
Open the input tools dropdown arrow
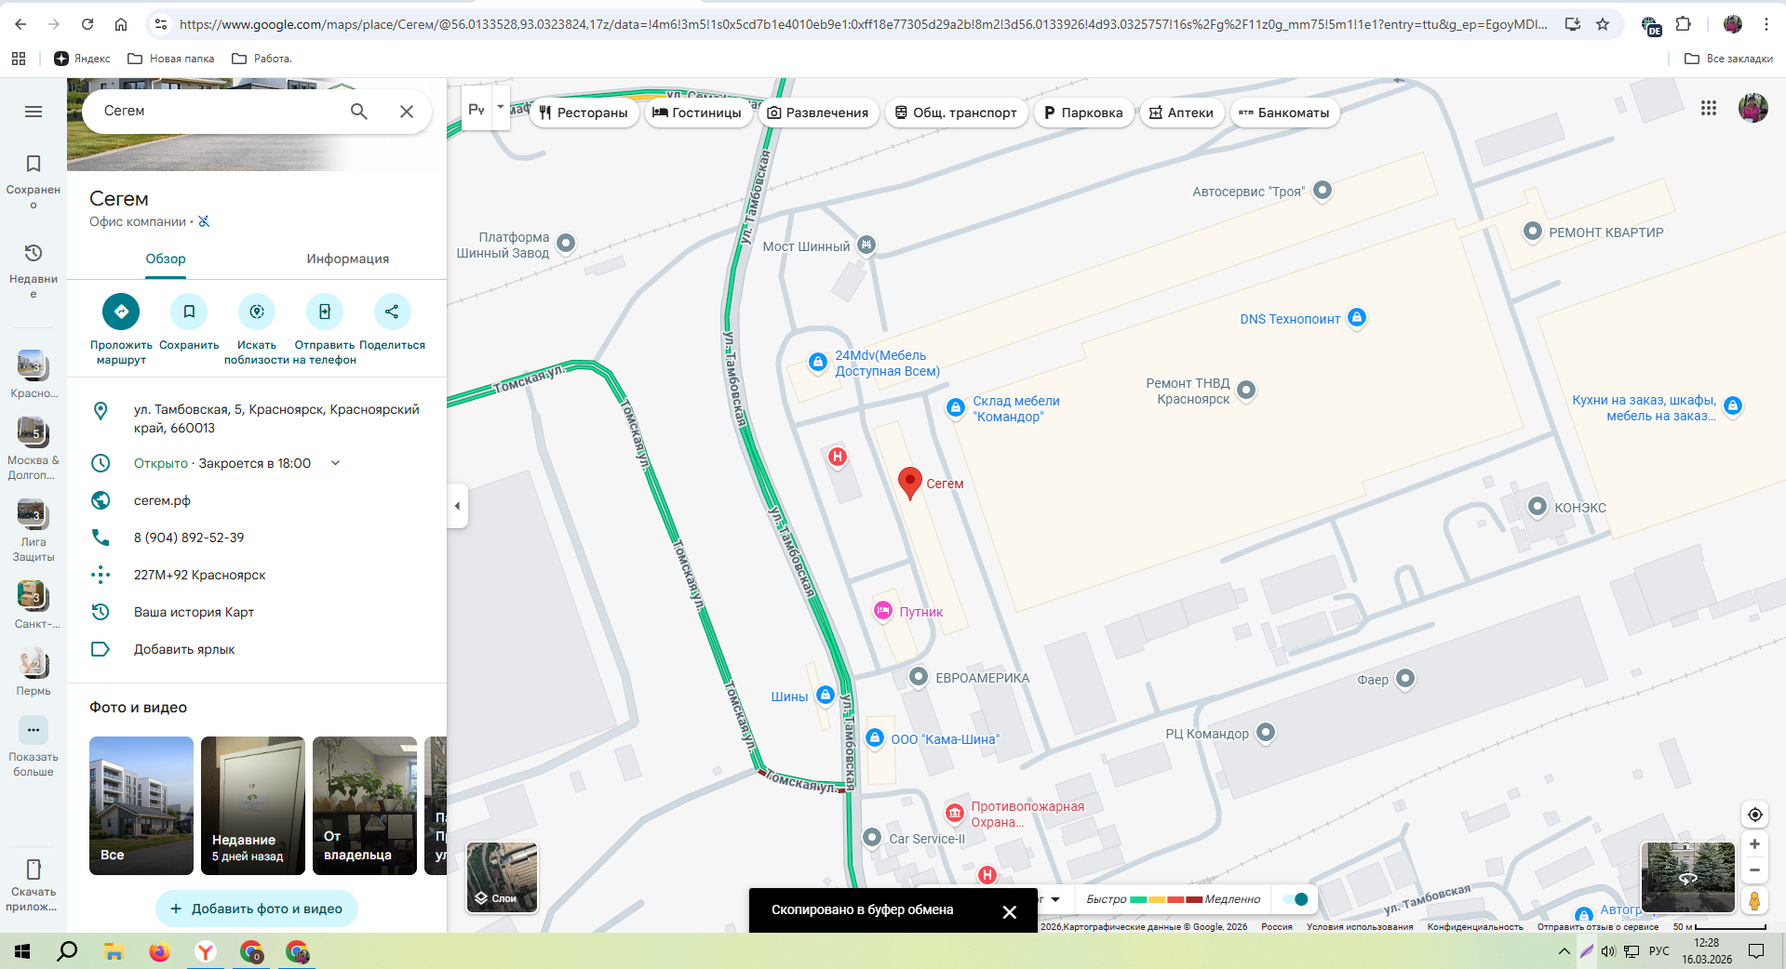(501, 108)
